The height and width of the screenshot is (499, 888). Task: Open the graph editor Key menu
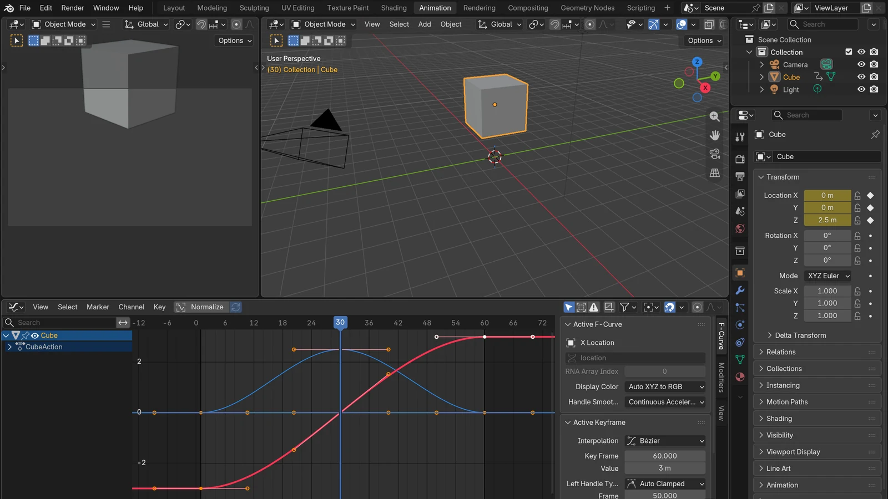(x=159, y=307)
